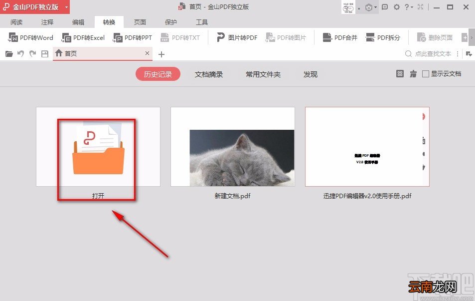
Task: Click the 新建文档.pdf file name
Action: tap(233, 196)
